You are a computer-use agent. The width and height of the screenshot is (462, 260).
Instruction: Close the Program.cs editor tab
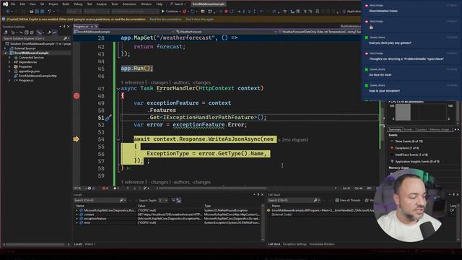pyautogui.click(x=96, y=26)
